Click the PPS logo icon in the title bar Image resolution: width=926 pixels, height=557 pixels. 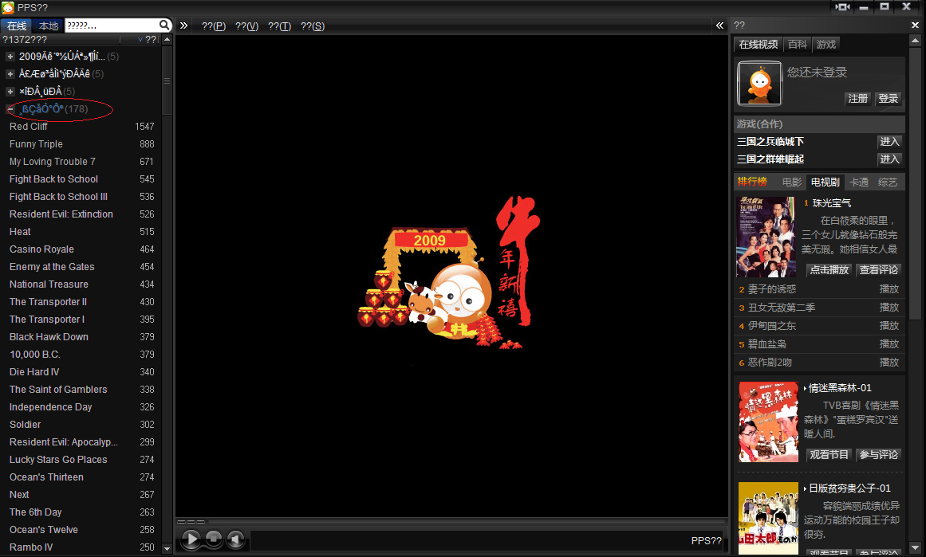(8, 8)
